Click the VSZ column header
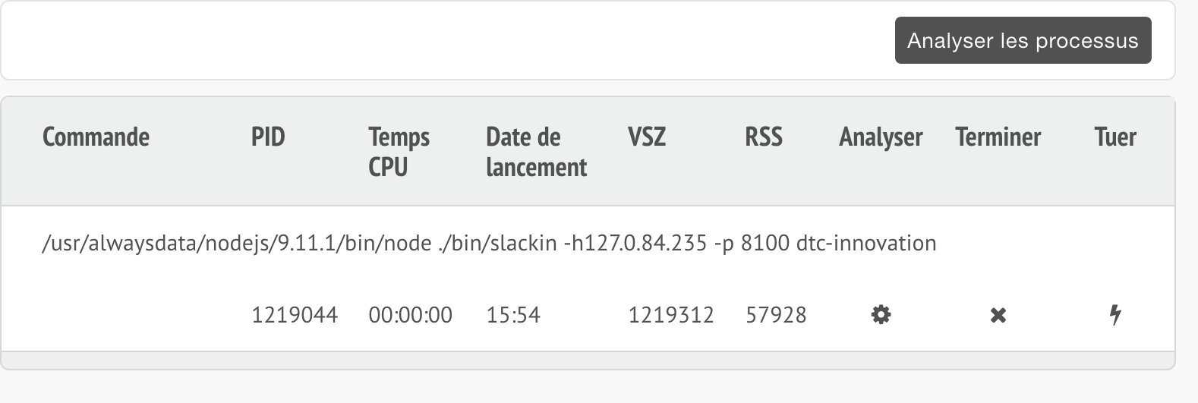The height and width of the screenshot is (403, 1198). [x=647, y=137]
